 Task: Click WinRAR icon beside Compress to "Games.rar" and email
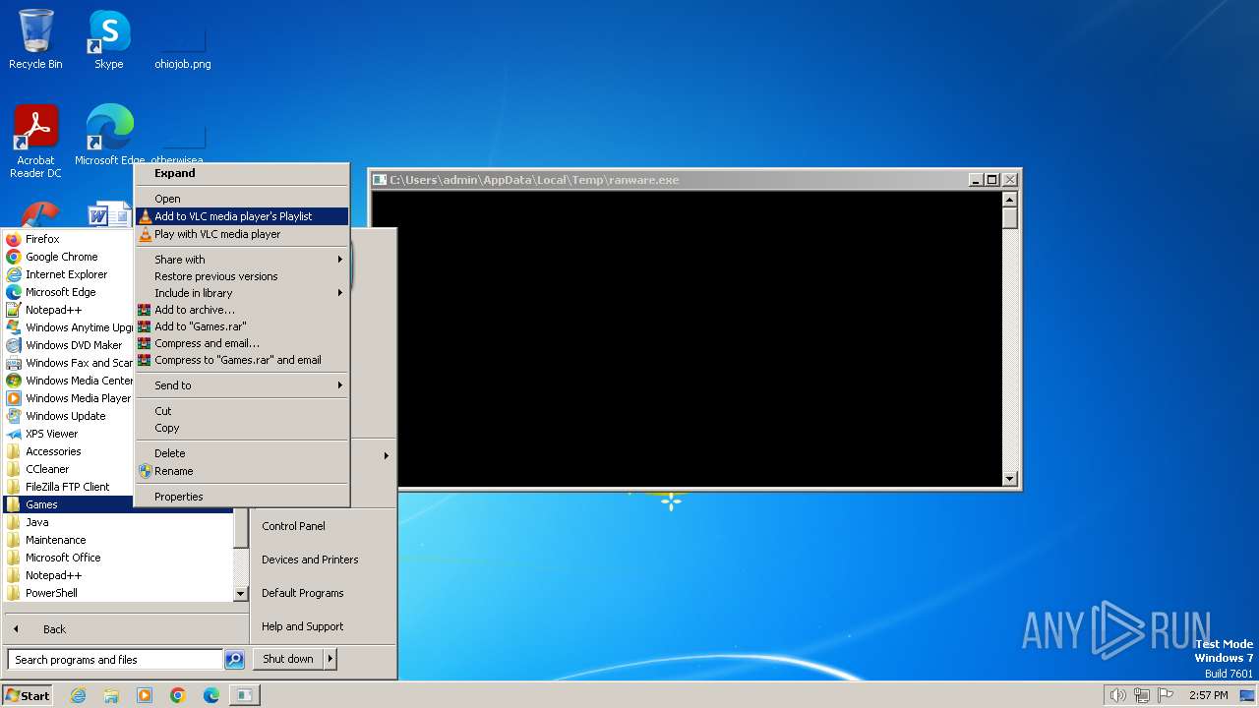click(145, 360)
